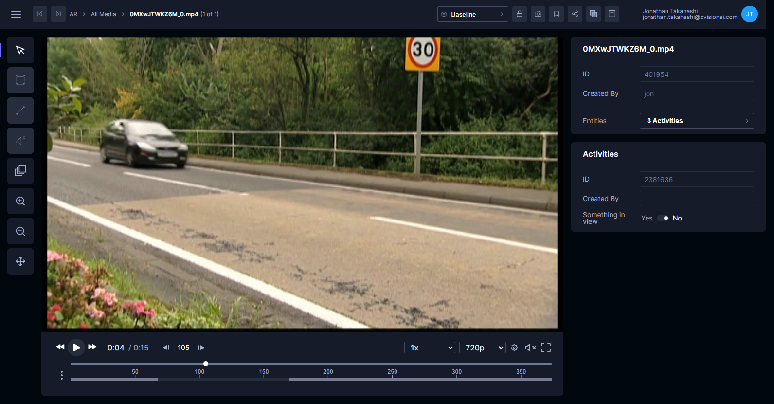
Task: Select the line annotation tool
Action: click(20, 110)
